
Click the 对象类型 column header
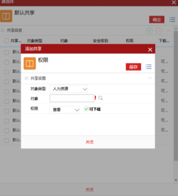pyautogui.click(x=35, y=41)
